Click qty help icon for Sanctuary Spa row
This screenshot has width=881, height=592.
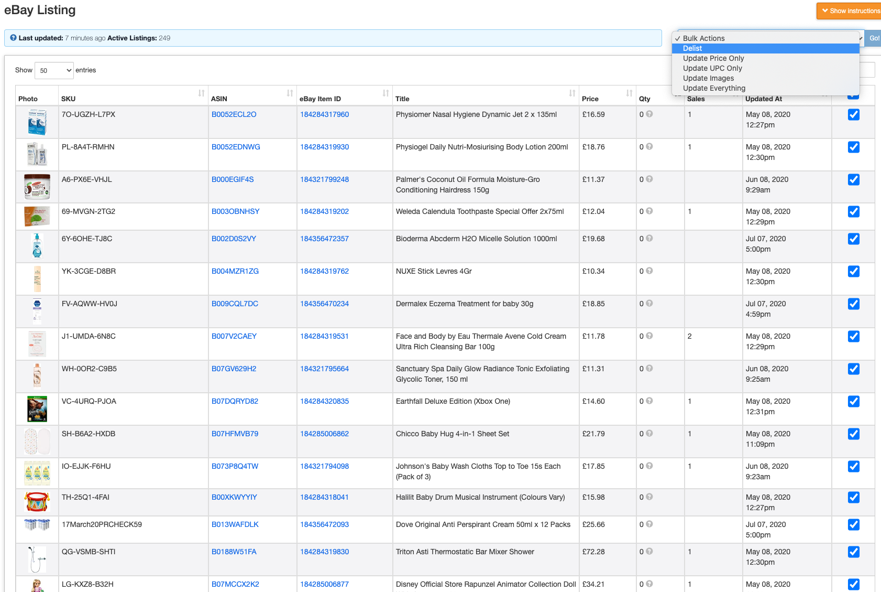coord(649,368)
